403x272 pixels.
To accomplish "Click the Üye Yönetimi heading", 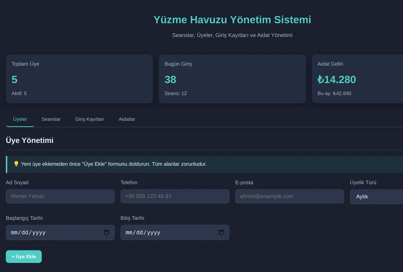I will (30, 140).
